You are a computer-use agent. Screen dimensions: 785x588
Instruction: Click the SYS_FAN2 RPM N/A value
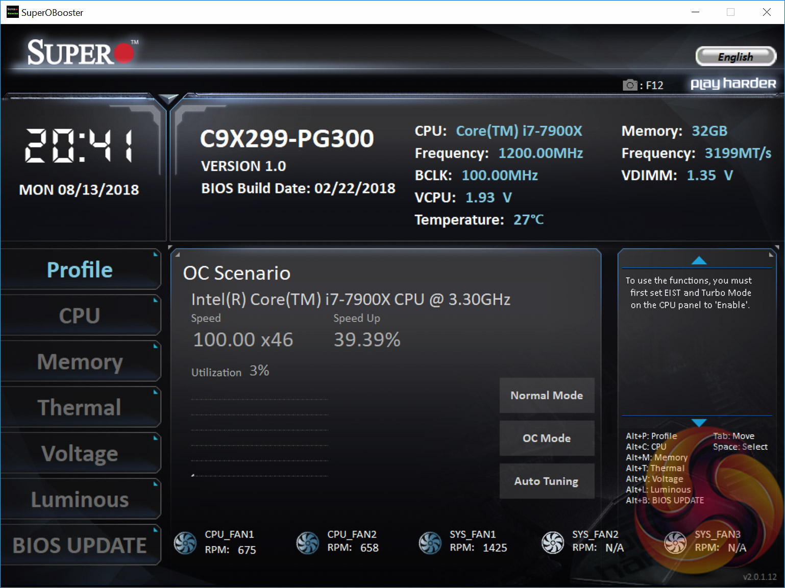(x=615, y=548)
